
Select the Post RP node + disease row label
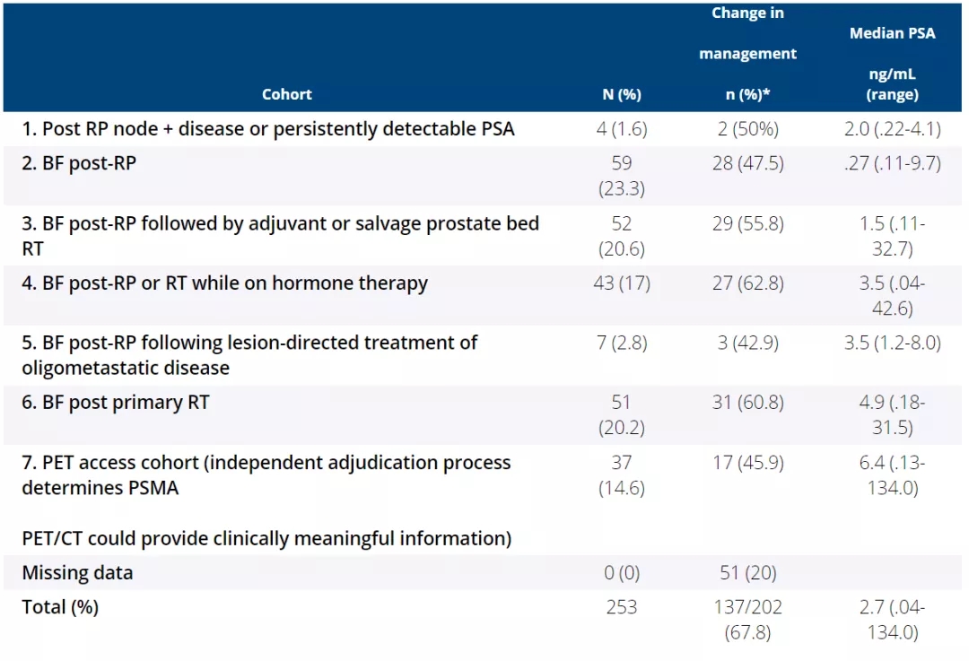(x=268, y=129)
